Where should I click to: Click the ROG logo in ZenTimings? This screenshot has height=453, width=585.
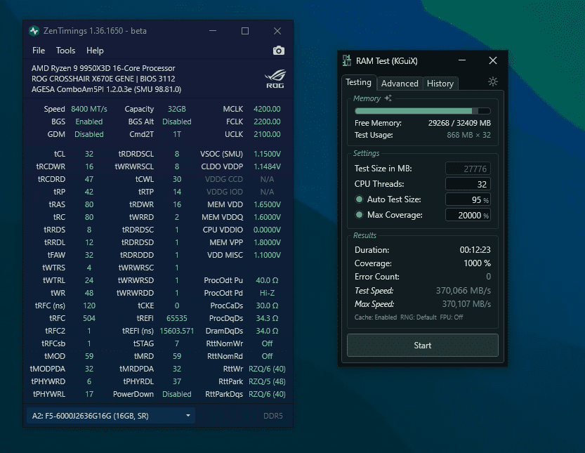pyautogui.click(x=275, y=79)
